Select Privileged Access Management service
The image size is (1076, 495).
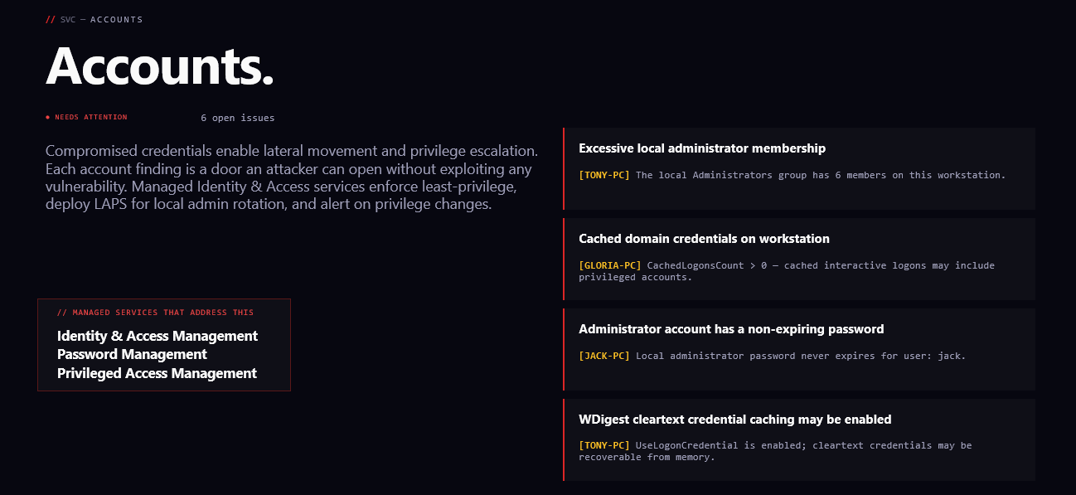157,373
